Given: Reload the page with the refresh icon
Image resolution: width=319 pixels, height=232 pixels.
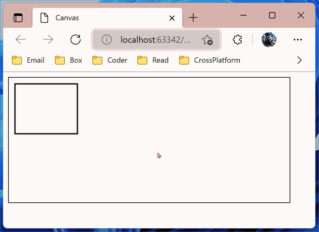Looking at the screenshot, I should 76,39.
